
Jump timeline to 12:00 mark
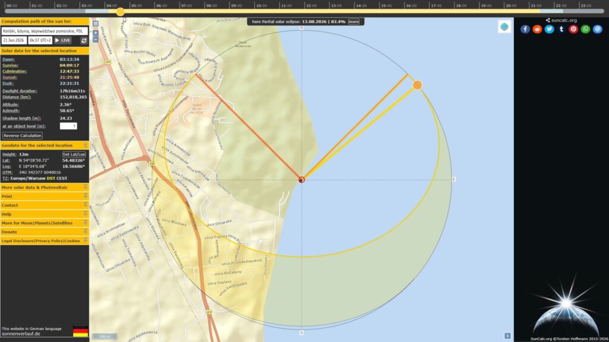(x=311, y=6)
